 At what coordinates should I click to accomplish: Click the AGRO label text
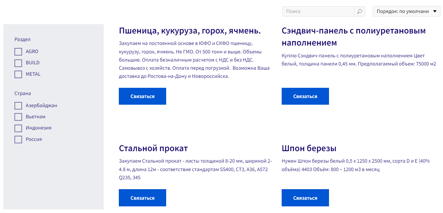coord(32,52)
